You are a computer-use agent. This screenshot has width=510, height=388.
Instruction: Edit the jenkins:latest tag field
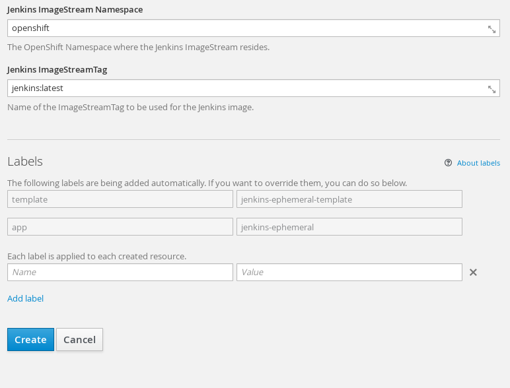tap(254, 88)
